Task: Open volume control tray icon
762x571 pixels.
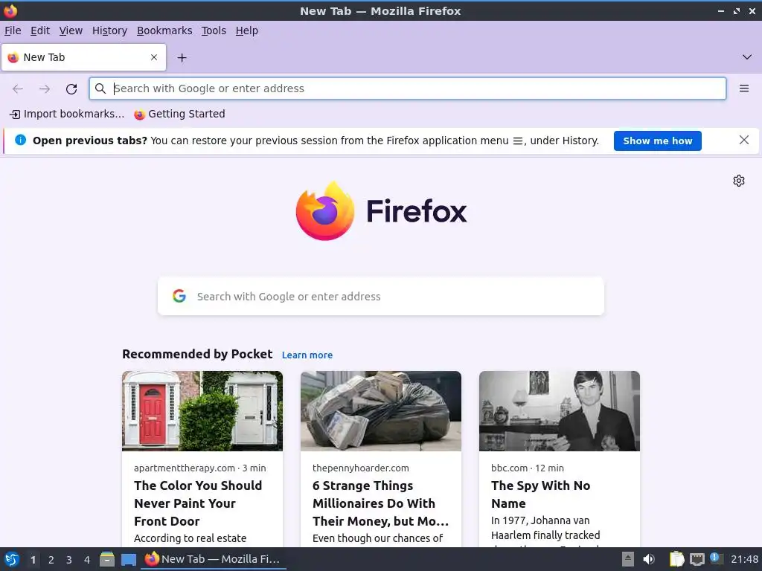Action: coord(649,559)
